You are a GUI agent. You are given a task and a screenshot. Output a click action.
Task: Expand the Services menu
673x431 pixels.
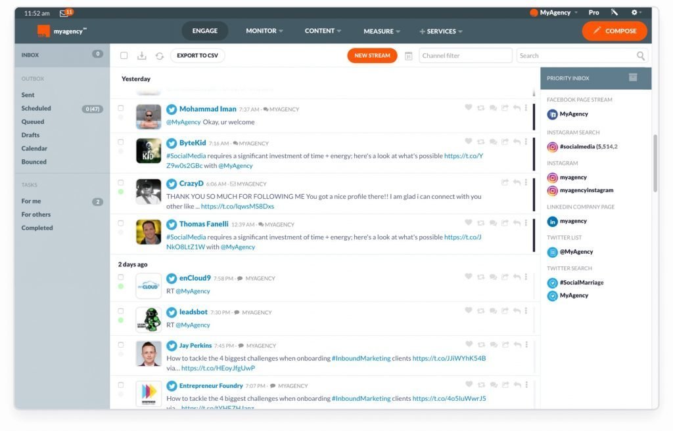441,31
